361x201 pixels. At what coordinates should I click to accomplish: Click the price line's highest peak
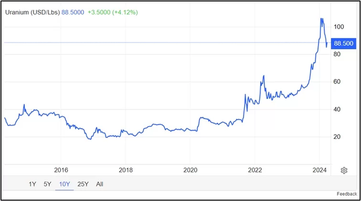point(321,19)
